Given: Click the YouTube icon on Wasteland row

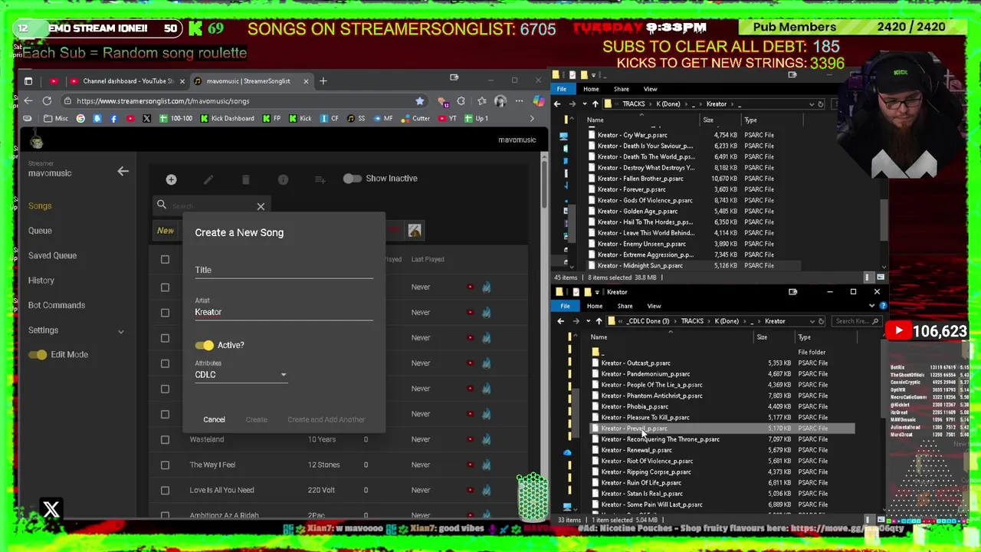Looking at the screenshot, I should [470, 439].
